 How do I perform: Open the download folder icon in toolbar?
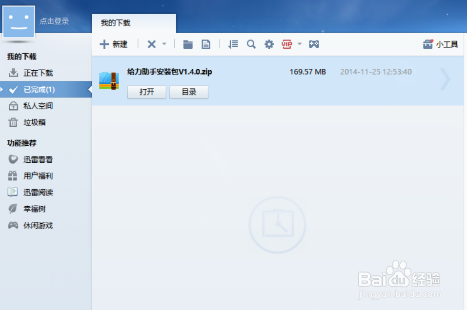coord(188,44)
